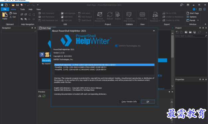This screenshot has height=124, width=208.
Task: Click Add Link in the Edit group
Action: 66,21
